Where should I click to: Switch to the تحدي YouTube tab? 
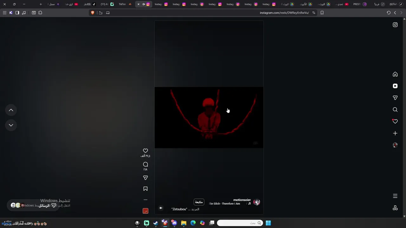(x=342, y=4)
